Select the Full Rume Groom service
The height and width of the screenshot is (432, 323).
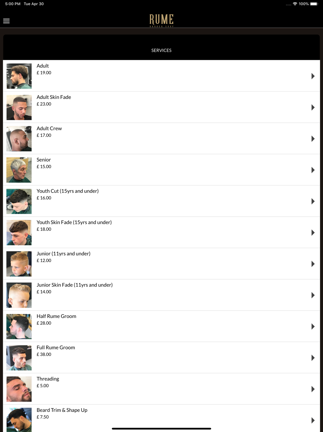161,358
